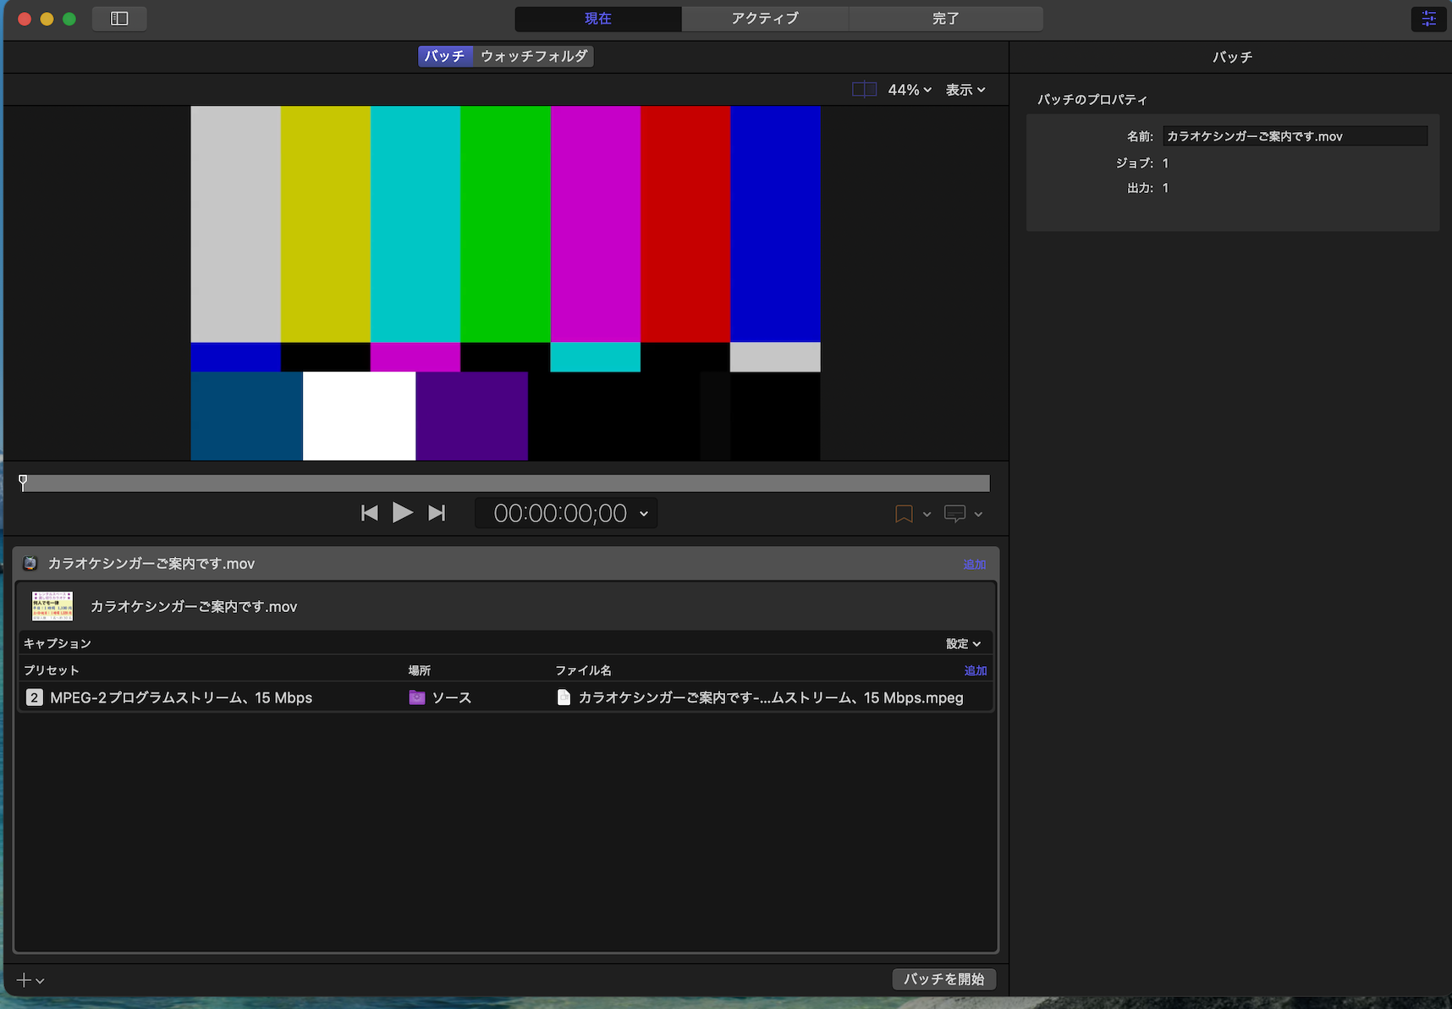Switch to the 完了 tab

(945, 19)
